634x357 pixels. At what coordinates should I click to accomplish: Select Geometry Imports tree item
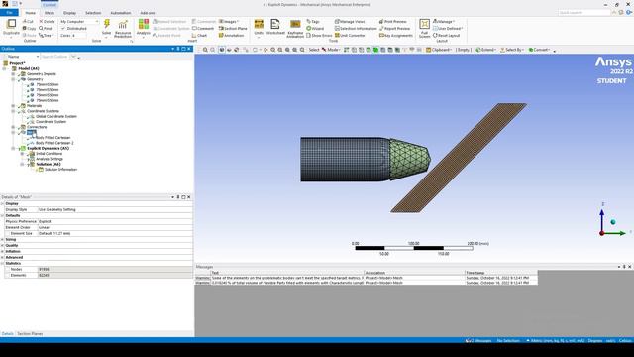[x=42, y=74]
